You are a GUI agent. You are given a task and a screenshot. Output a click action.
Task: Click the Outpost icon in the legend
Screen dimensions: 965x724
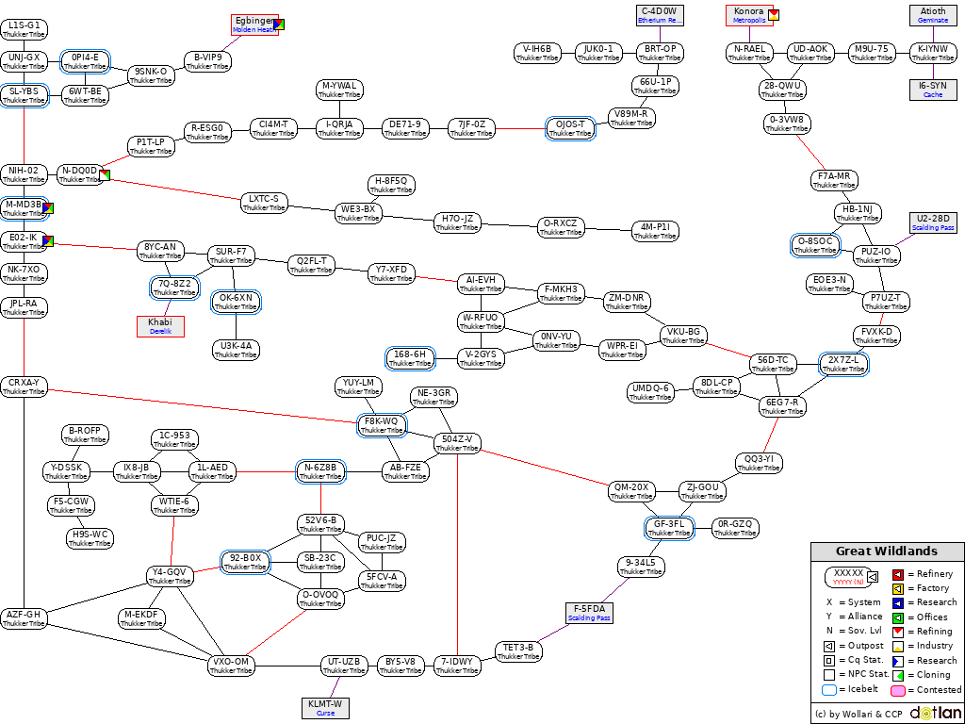click(829, 646)
